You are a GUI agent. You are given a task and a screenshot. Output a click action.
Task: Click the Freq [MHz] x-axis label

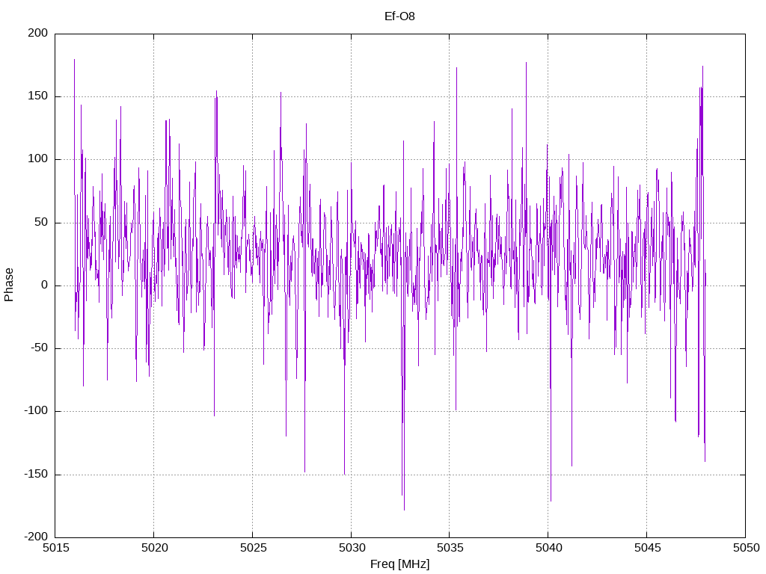point(399,564)
